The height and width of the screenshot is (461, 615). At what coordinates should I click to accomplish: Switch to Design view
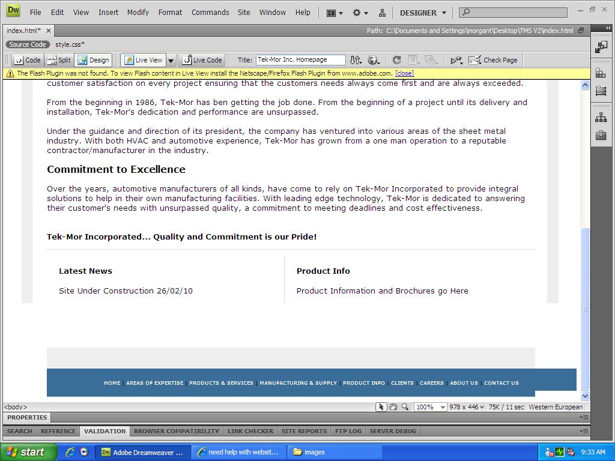[x=93, y=60]
